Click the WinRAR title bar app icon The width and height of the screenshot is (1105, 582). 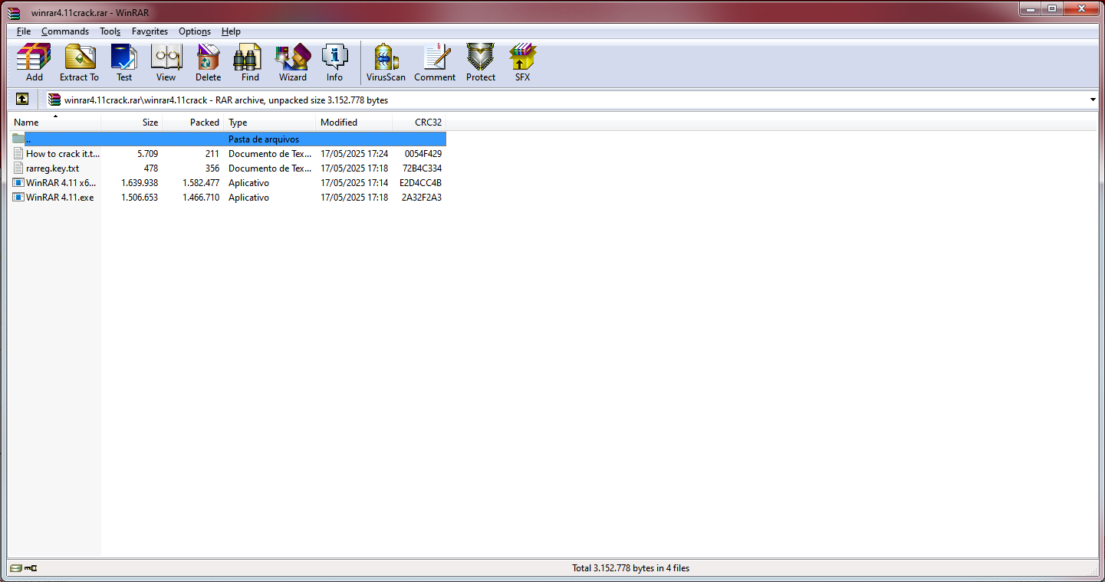coord(14,12)
